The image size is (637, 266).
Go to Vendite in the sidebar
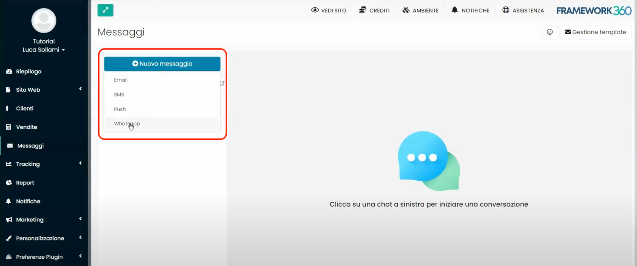pyautogui.click(x=27, y=127)
